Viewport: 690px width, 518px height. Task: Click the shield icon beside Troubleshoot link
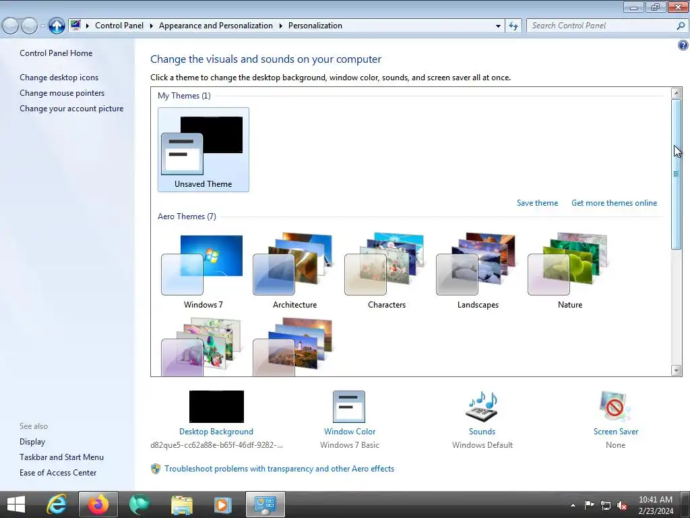(x=156, y=469)
